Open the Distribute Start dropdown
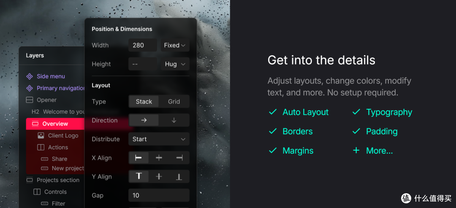The image size is (456, 208). [x=159, y=139]
